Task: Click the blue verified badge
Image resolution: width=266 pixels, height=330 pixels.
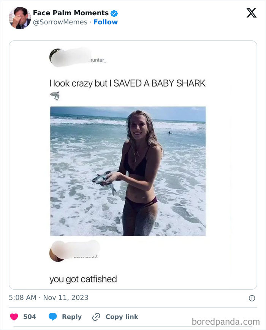Action: [114, 13]
